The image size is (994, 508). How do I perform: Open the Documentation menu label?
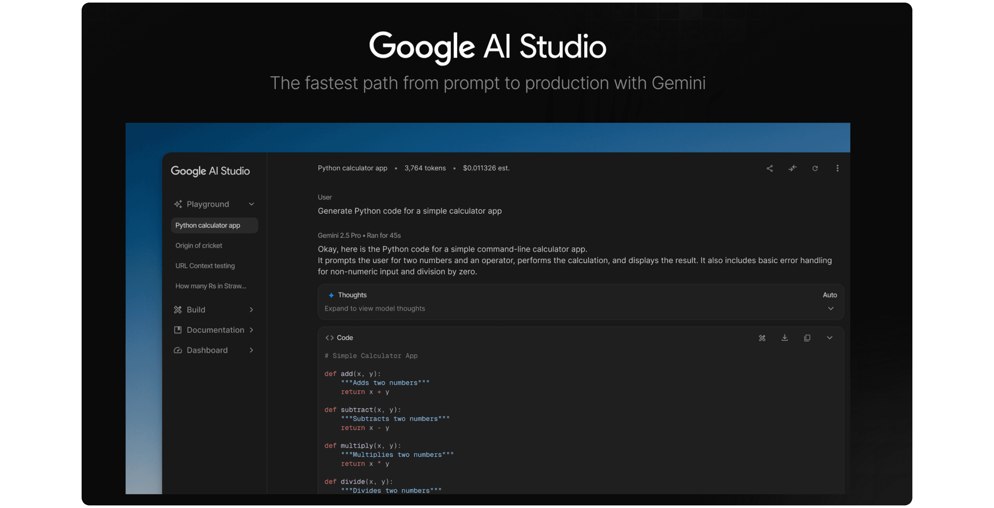coord(215,330)
